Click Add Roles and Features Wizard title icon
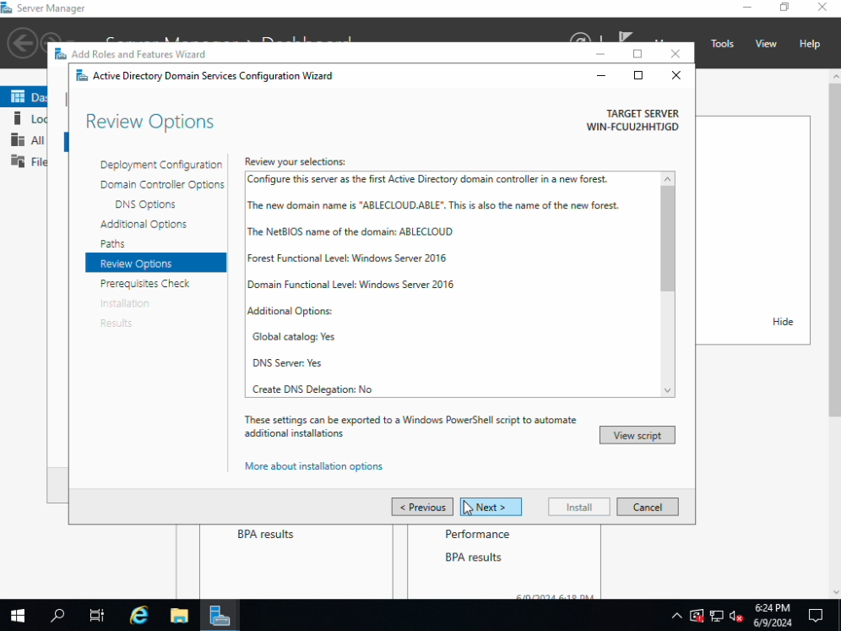This screenshot has height=631, width=841. pyautogui.click(x=61, y=54)
